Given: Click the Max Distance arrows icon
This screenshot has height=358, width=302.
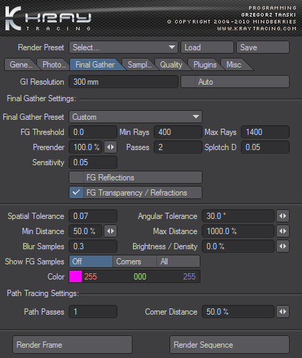Looking at the screenshot, I should (283, 231).
